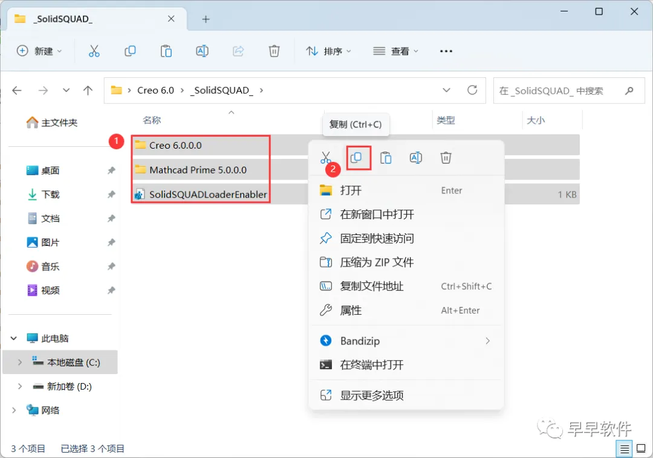
Task: Go up one folder level with the up arrow
Action: (88, 90)
